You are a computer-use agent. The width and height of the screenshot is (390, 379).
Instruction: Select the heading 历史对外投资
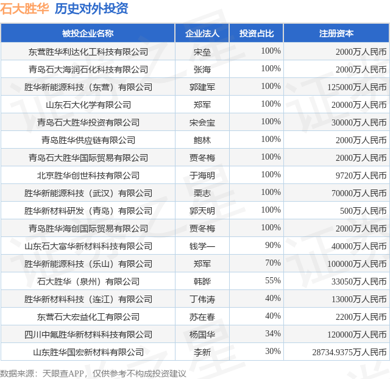[x=91, y=9]
